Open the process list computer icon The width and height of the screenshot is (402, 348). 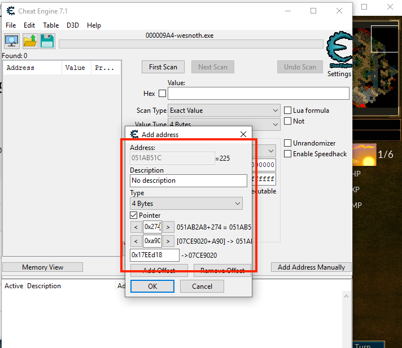tap(12, 41)
